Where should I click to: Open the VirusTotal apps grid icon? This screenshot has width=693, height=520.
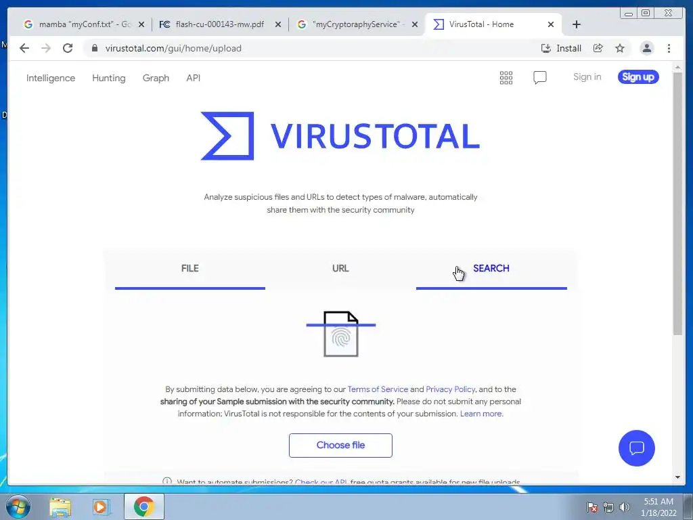click(x=506, y=78)
